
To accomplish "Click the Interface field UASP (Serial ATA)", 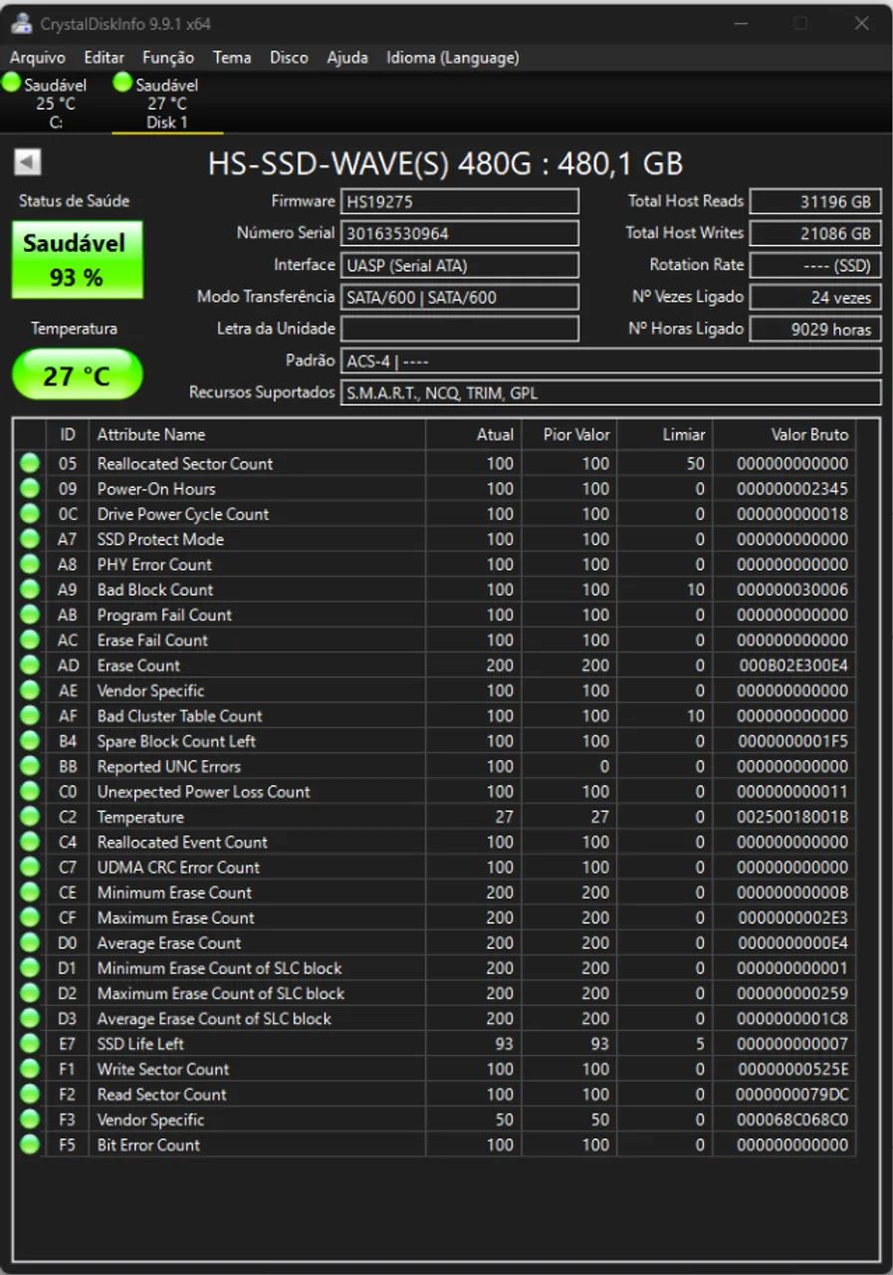I will point(459,266).
